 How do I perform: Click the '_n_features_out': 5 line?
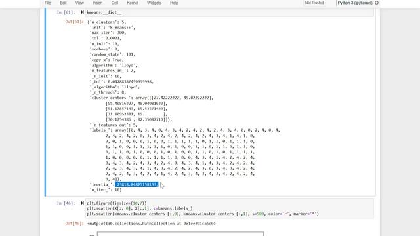pyautogui.click(x=114, y=125)
